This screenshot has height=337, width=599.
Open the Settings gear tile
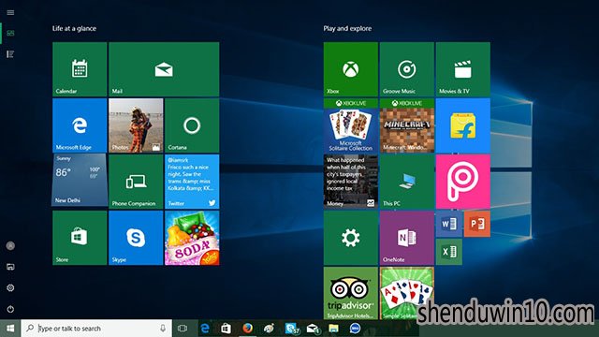click(x=351, y=238)
